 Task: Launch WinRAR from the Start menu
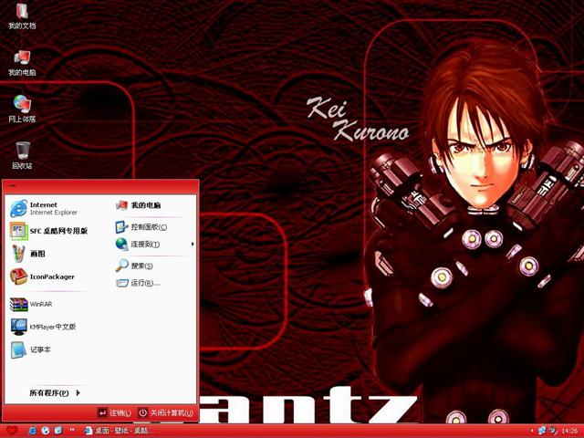pos(41,304)
